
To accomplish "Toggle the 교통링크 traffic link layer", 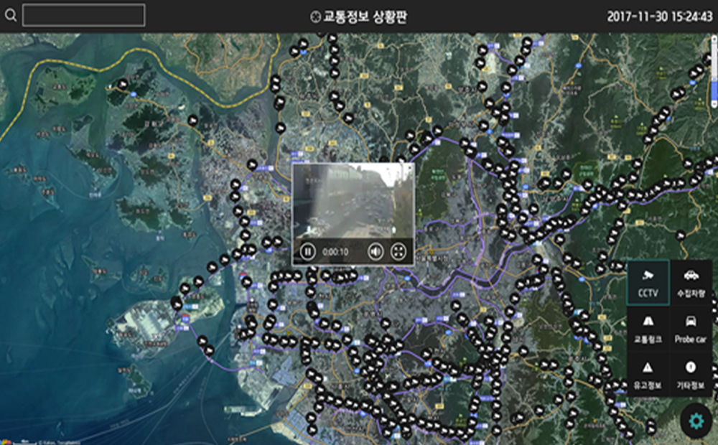I will click(648, 327).
